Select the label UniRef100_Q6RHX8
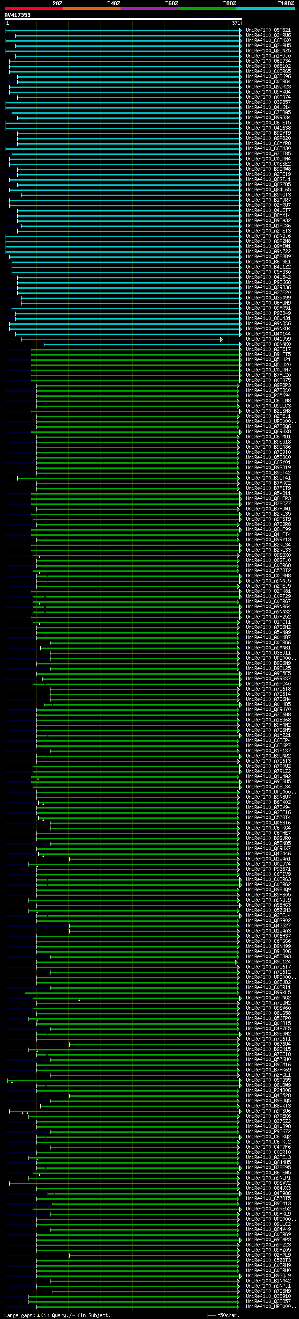 (268, 432)
